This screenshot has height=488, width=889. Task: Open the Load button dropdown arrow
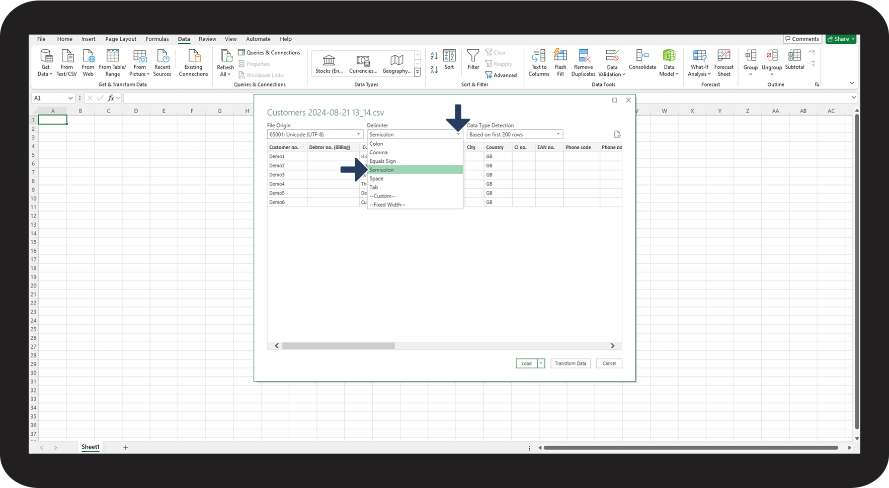541,363
